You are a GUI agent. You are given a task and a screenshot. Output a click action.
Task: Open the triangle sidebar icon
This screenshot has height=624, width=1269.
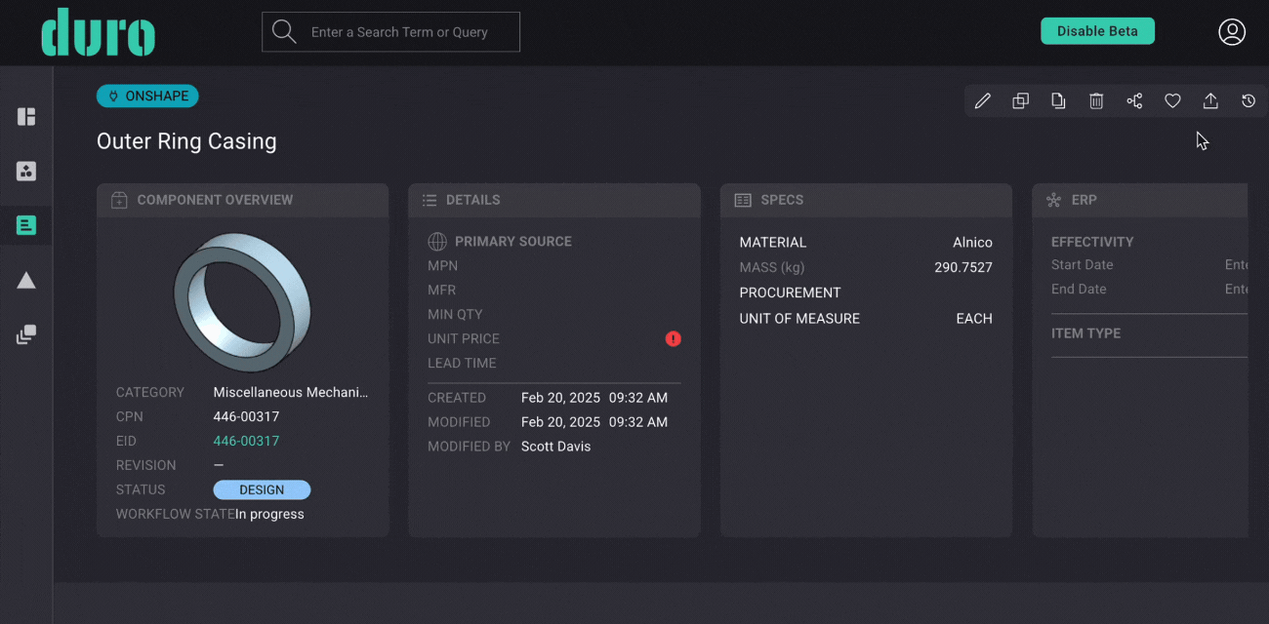point(26,281)
